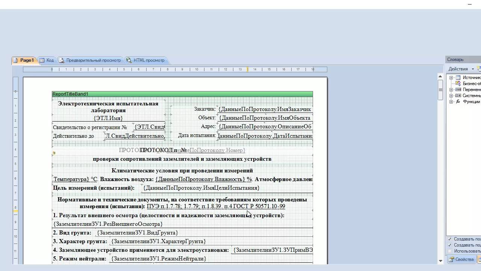This screenshot has height=271, width=481.
Task: Toggle the Создавать checkbox directly above Использовать
Action: [450, 245]
